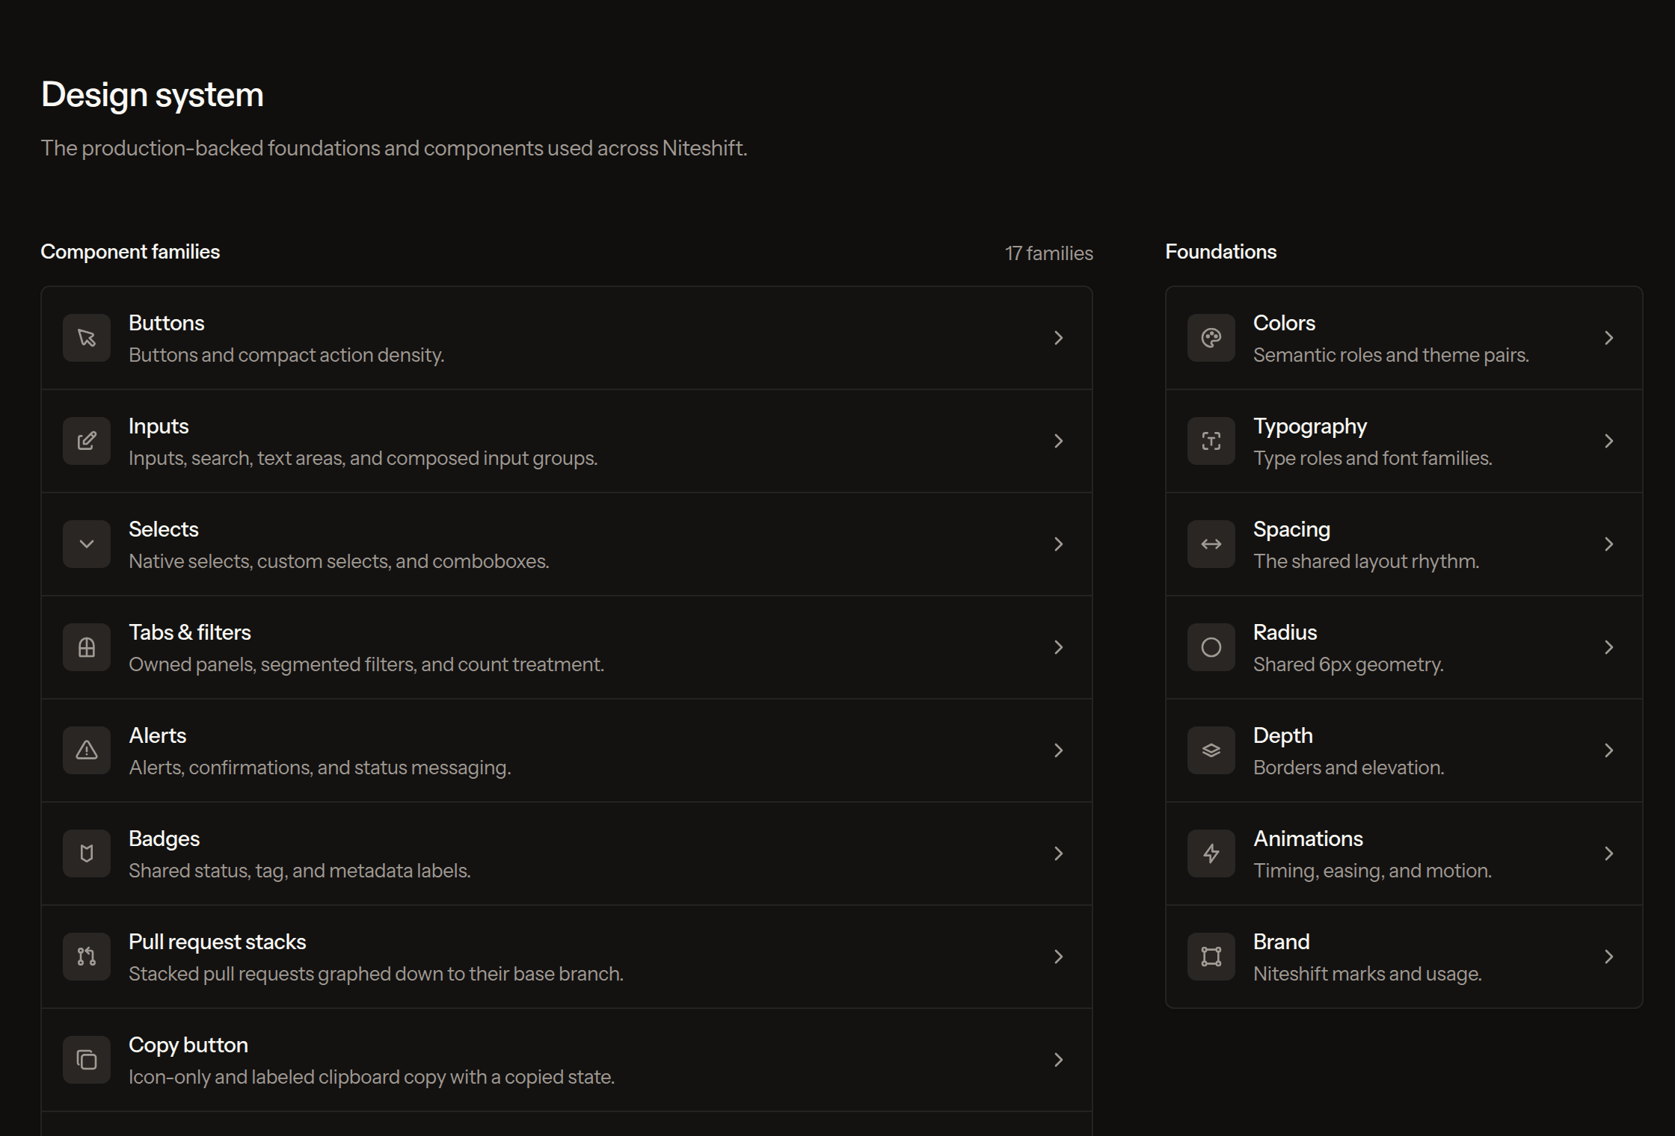Expand the Colors row chevron
The height and width of the screenshot is (1136, 1675).
click(1609, 338)
